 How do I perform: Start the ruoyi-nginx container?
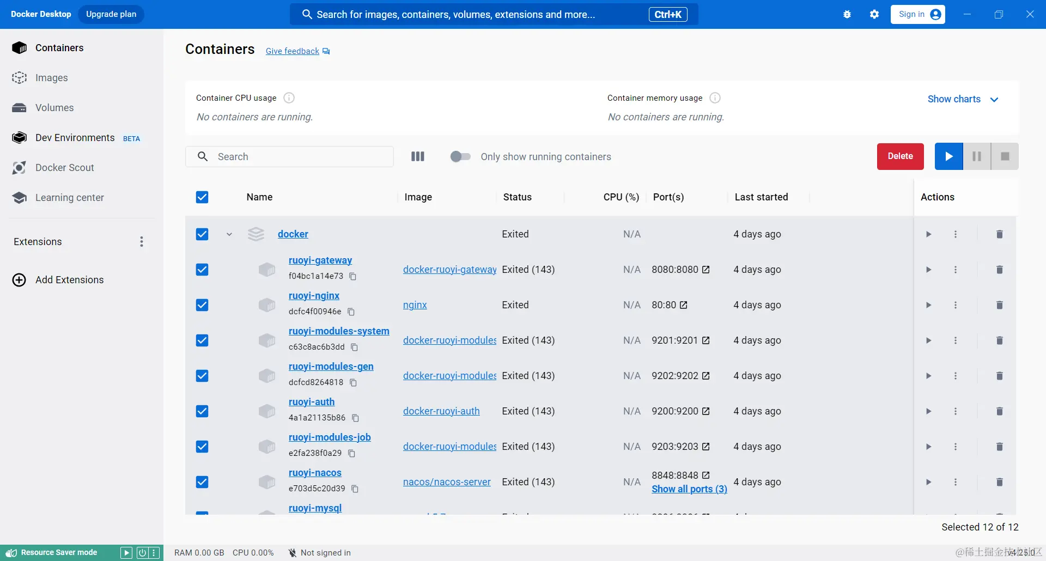[x=928, y=305]
